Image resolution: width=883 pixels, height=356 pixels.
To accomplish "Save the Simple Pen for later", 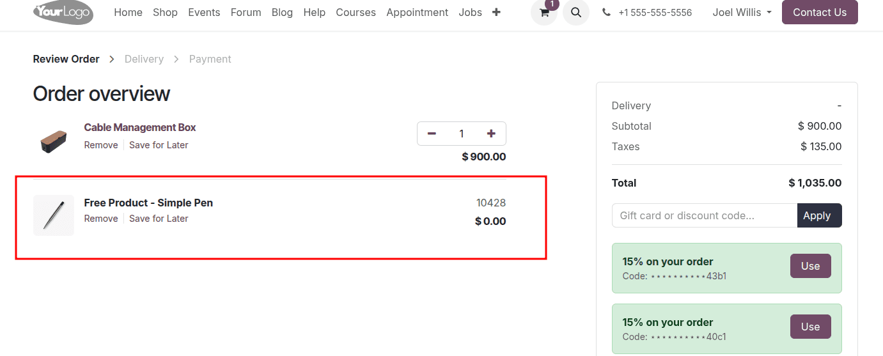I will 159,219.
